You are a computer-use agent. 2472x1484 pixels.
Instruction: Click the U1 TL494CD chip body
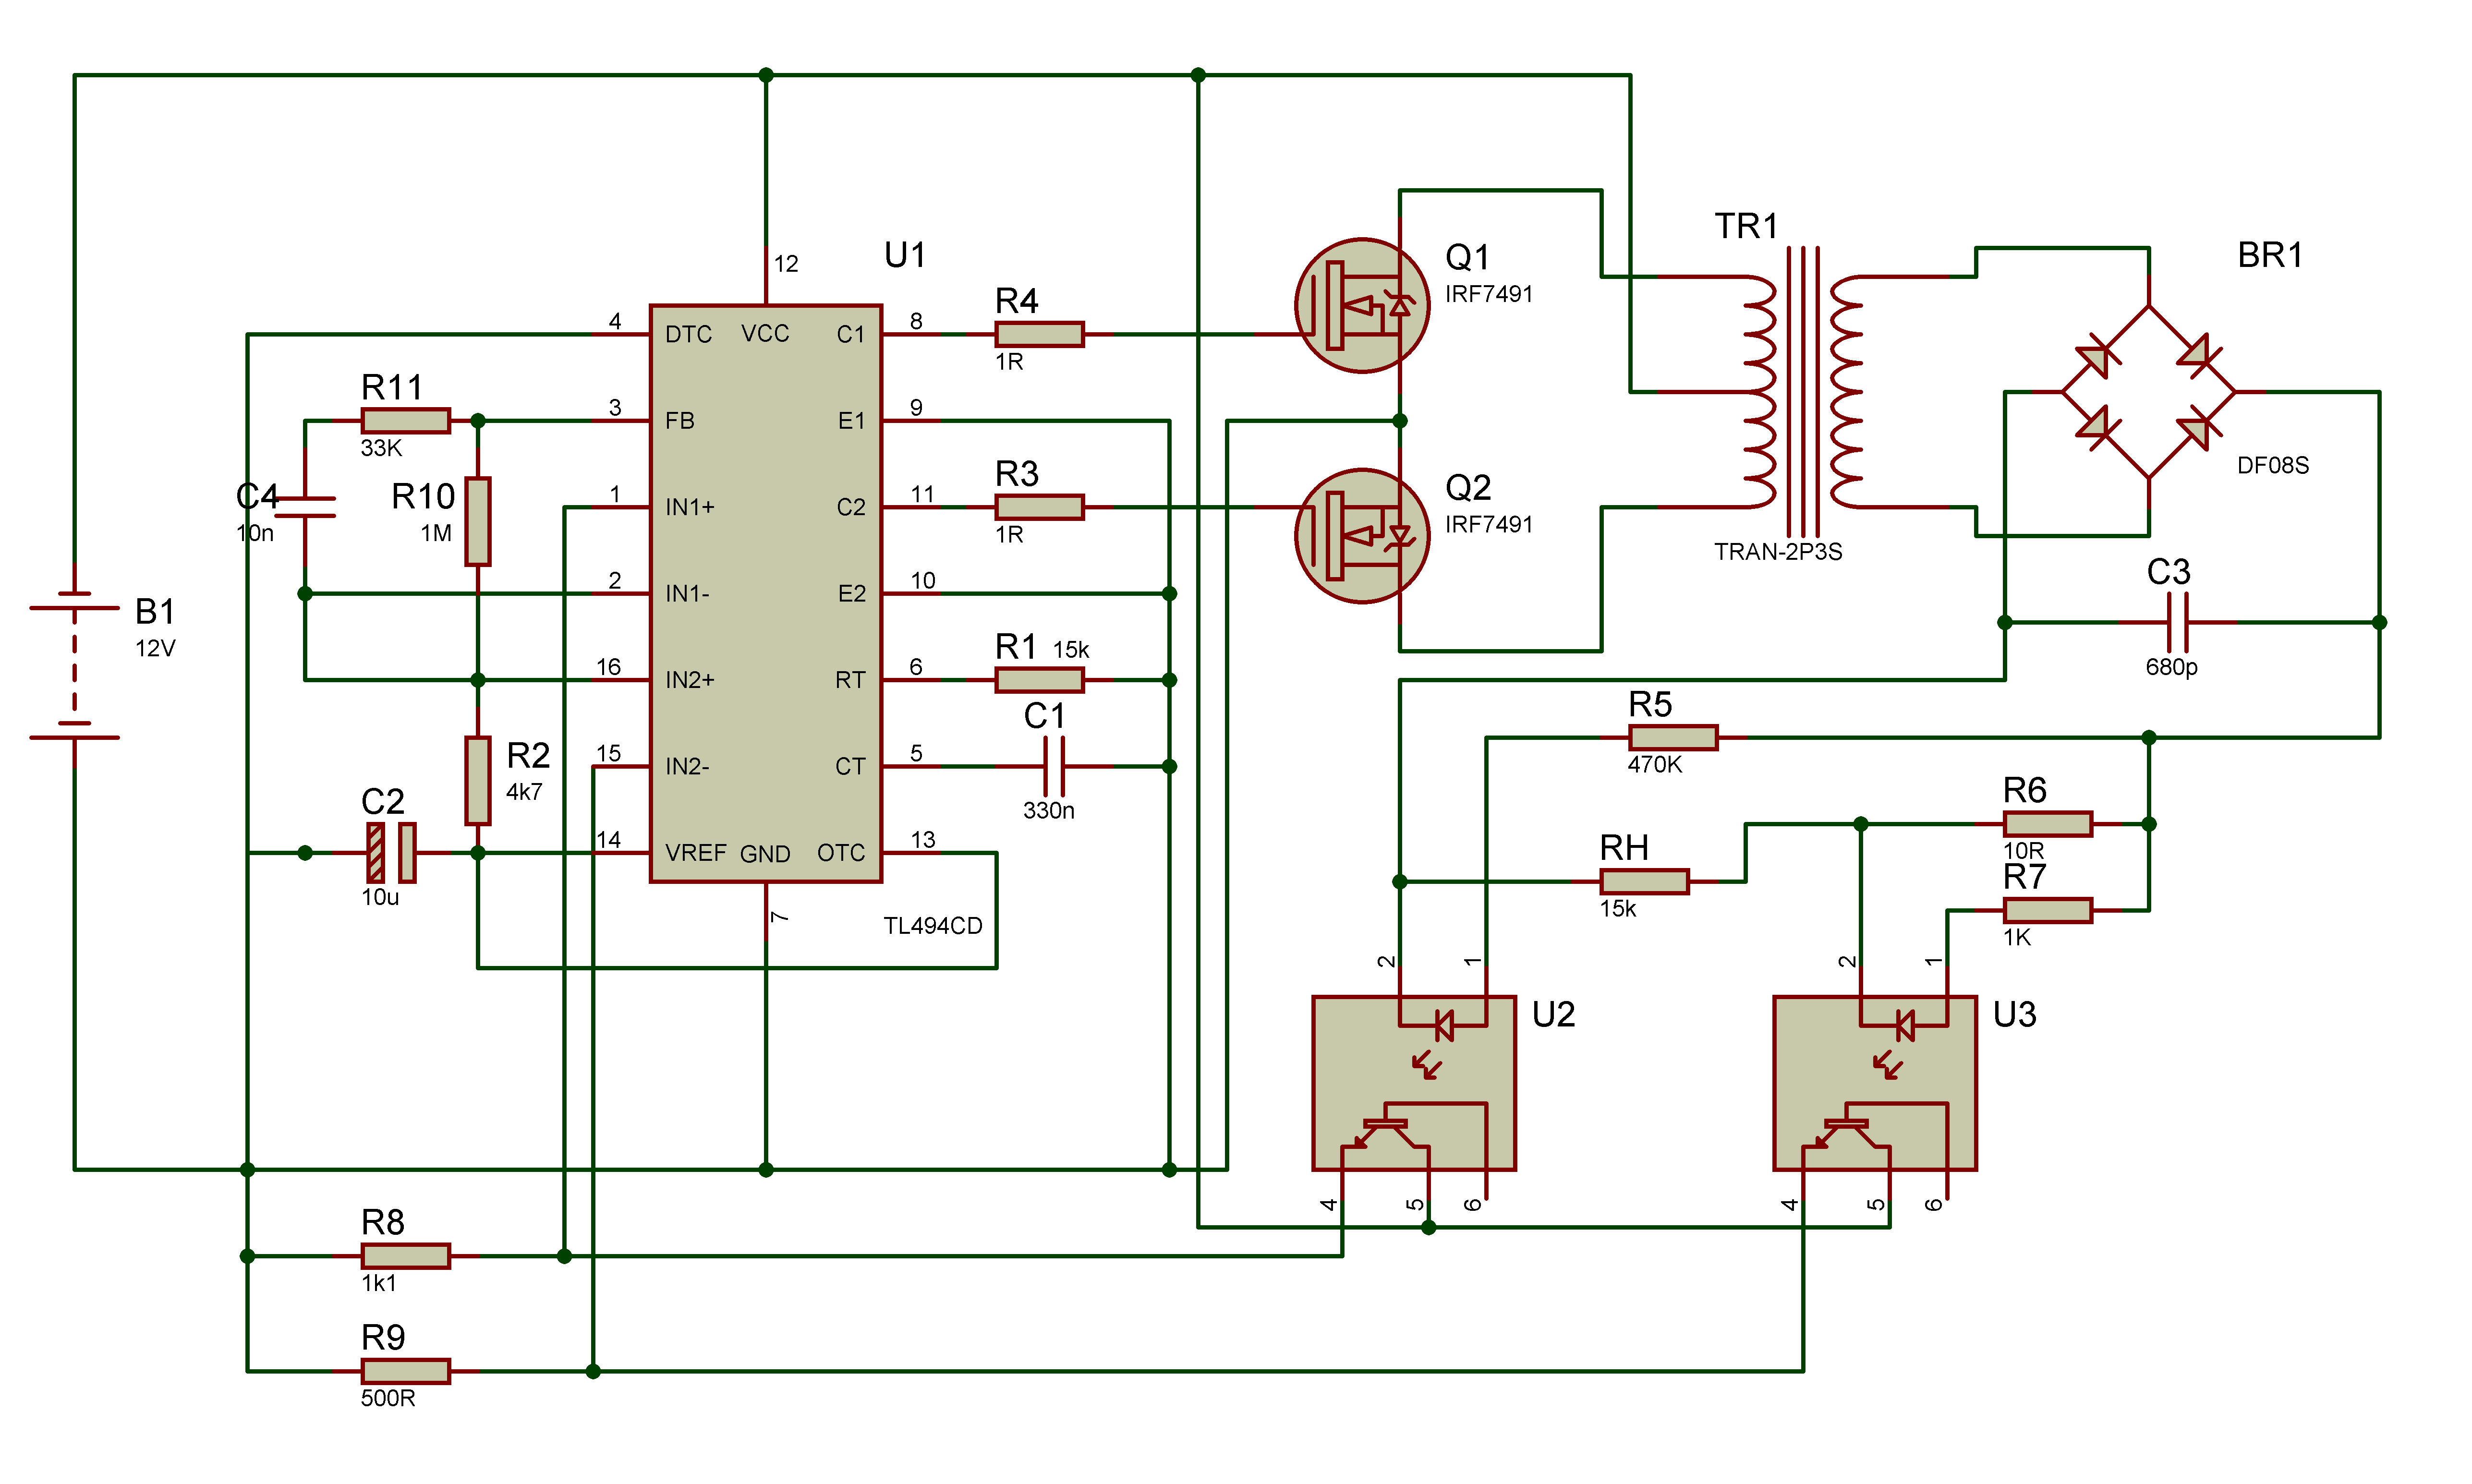click(766, 593)
